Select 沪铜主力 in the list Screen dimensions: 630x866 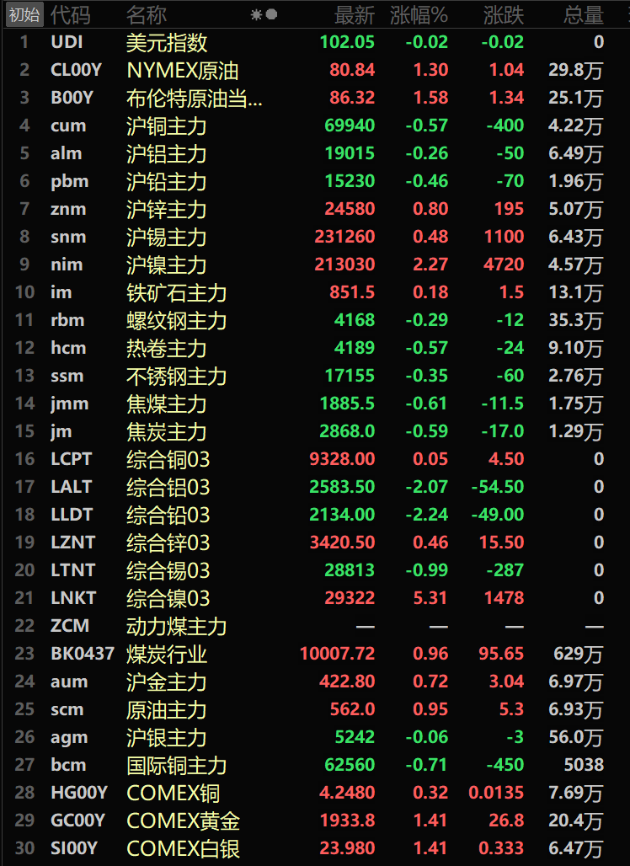click(x=167, y=126)
